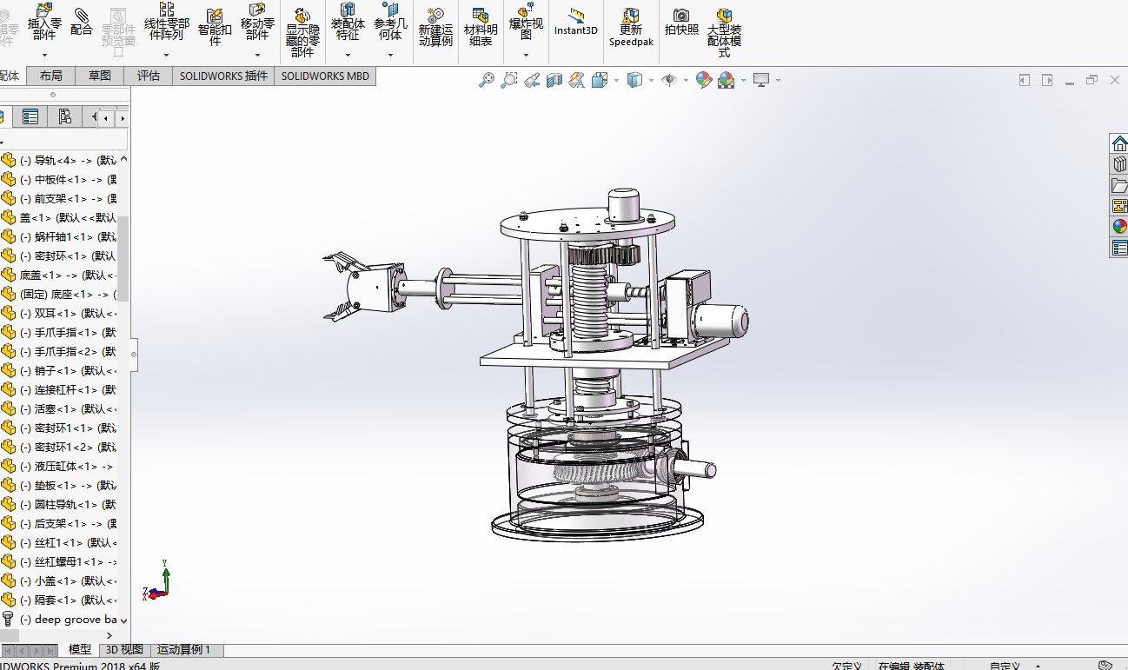Open Apply Scene dropdown arrow
1128x670 pixels.
tap(743, 80)
